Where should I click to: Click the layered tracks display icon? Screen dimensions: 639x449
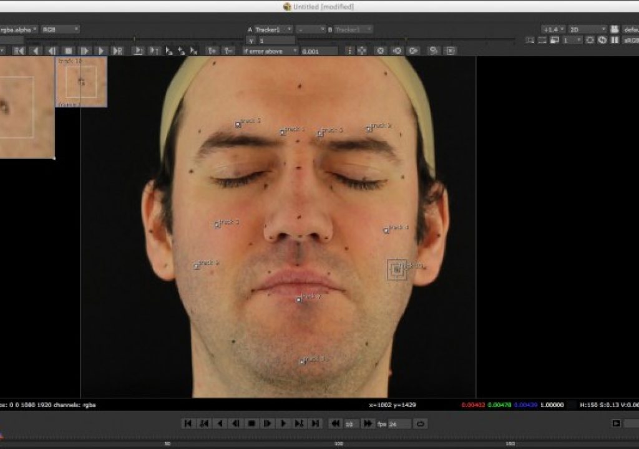434,51
